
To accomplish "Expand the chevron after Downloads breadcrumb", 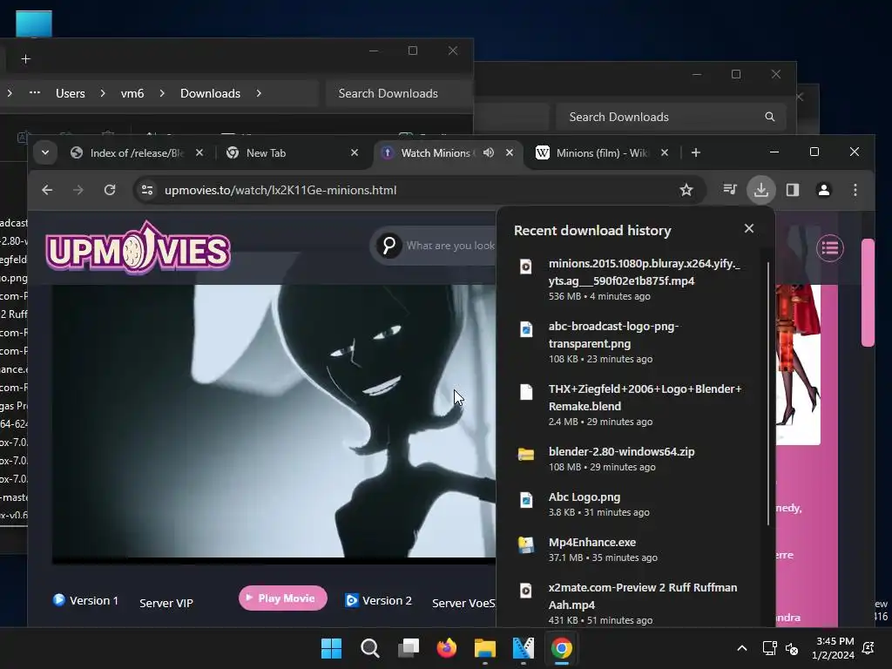I will [259, 93].
